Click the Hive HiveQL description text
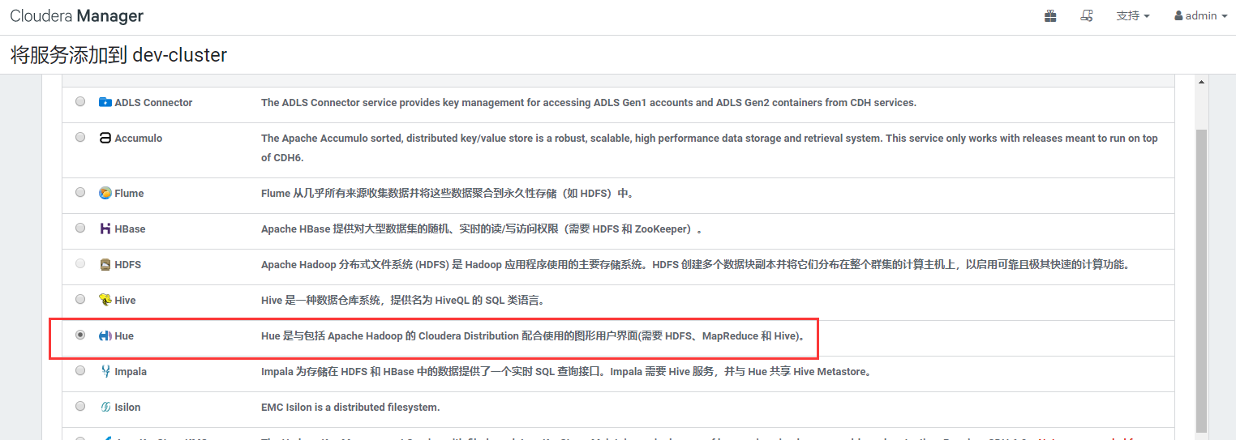 [403, 301]
